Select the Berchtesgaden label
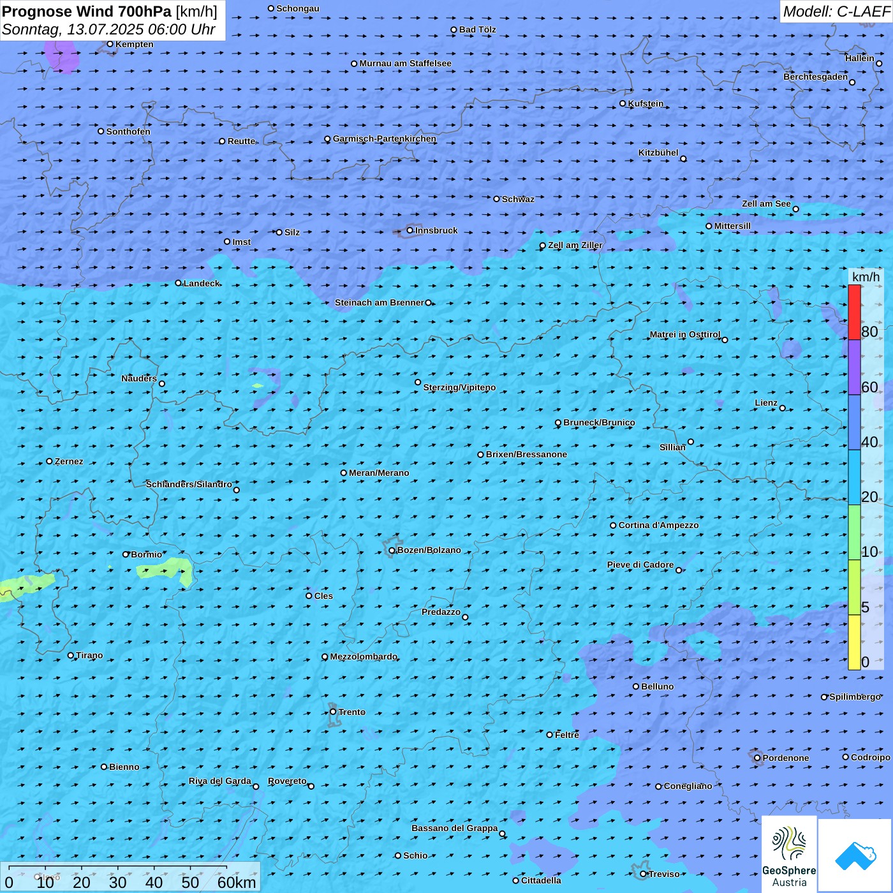Image resolution: width=893 pixels, height=893 pixels. (x=816, y=77)
